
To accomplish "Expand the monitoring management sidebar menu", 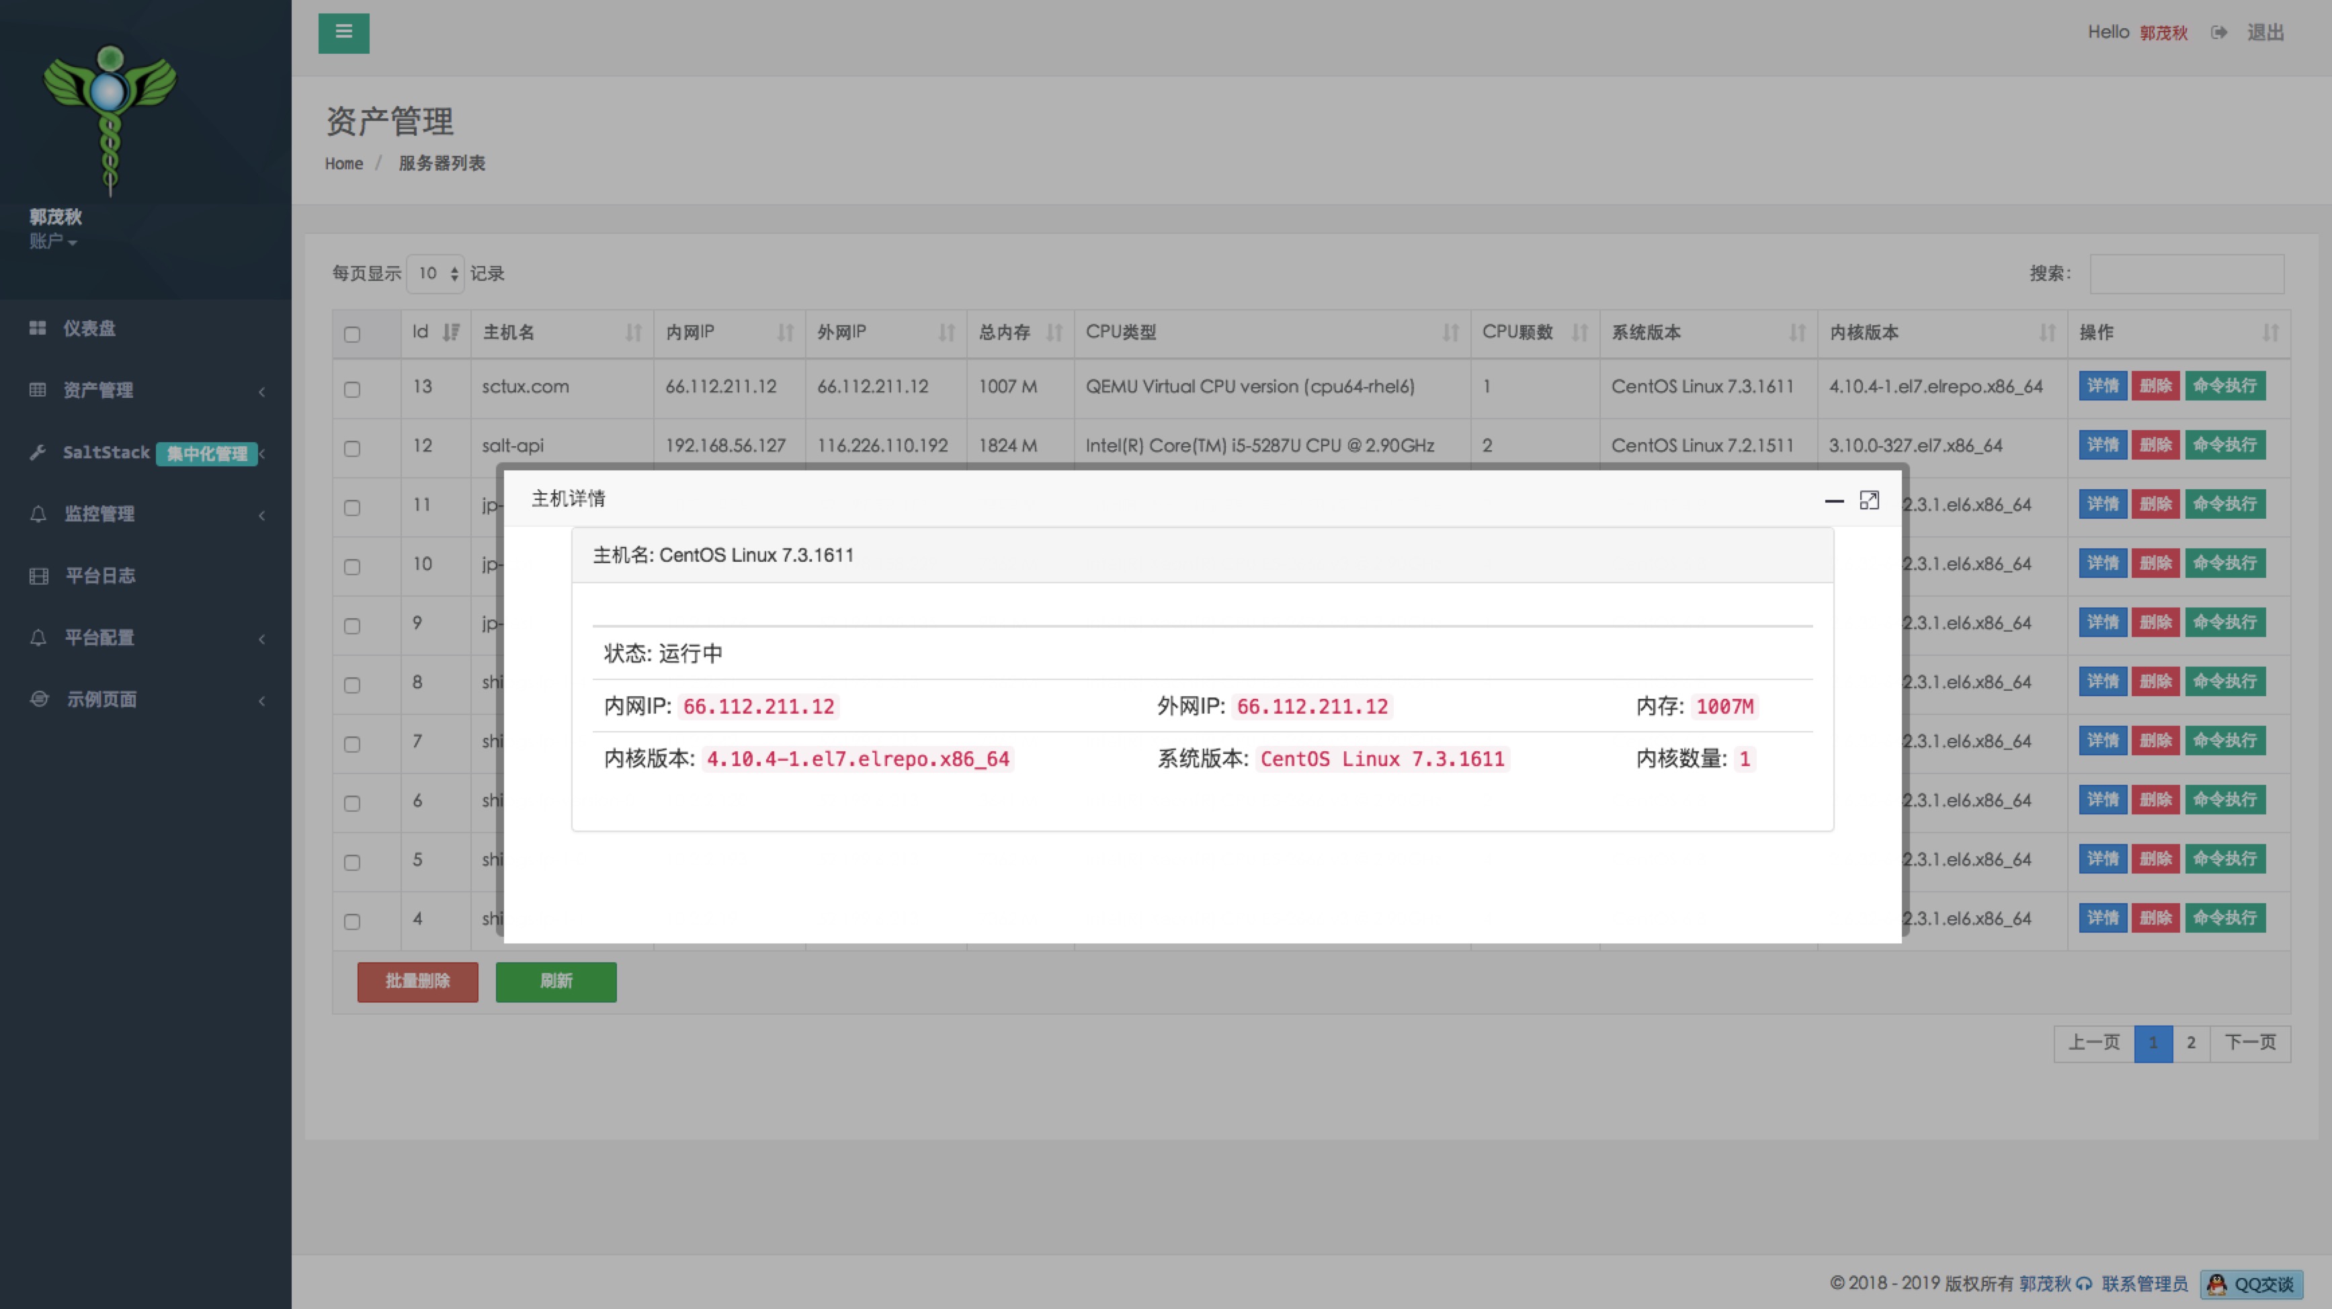I will coord(99,514).
